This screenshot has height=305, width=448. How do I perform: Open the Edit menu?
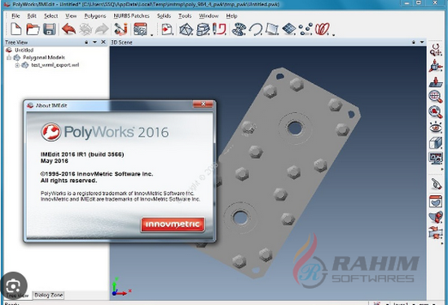[32, 16]
